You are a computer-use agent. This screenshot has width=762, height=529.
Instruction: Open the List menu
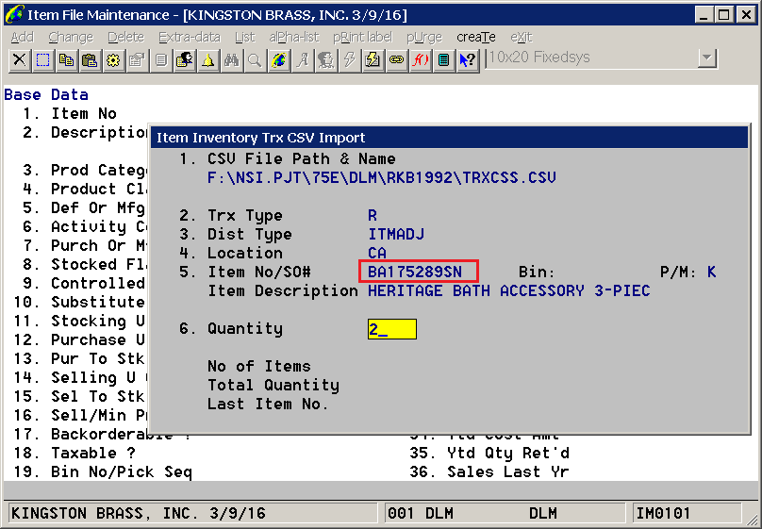point(245,38)
